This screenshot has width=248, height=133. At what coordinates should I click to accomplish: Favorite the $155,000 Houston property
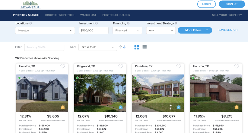[x=63, y=66]
